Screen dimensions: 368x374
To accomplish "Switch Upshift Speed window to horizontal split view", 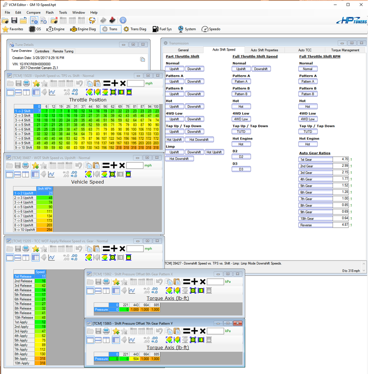I will [x=18, y=92].
